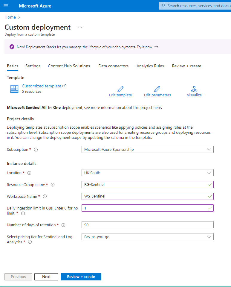This screenshot has width=231, height=287.
Task: Open the Analytics Rules tab
Action: click(x=150, y=66)
